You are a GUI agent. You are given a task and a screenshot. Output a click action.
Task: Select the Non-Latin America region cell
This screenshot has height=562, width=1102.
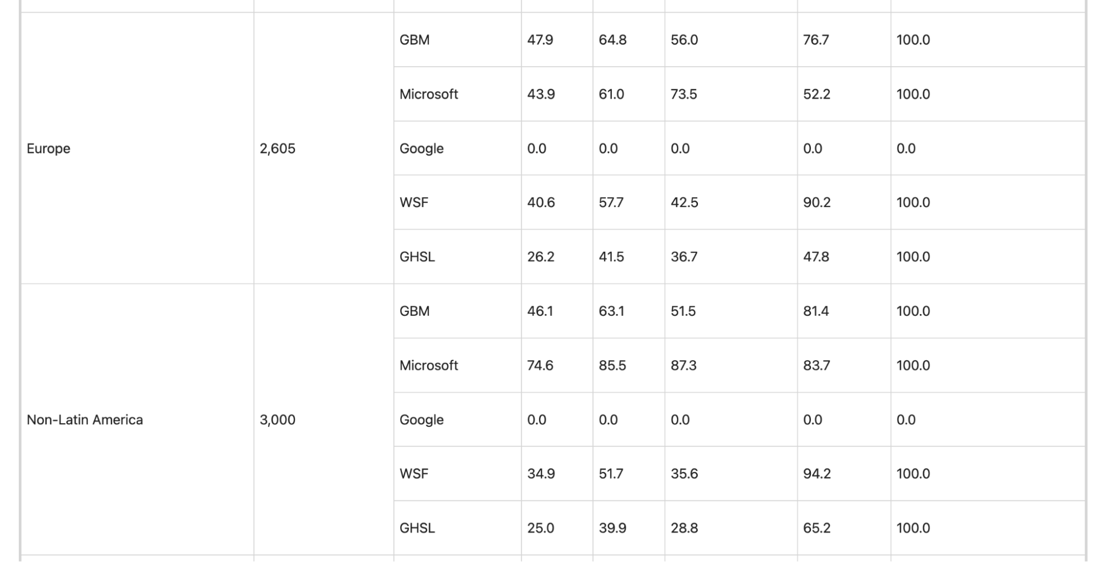(x=137, y=419)
